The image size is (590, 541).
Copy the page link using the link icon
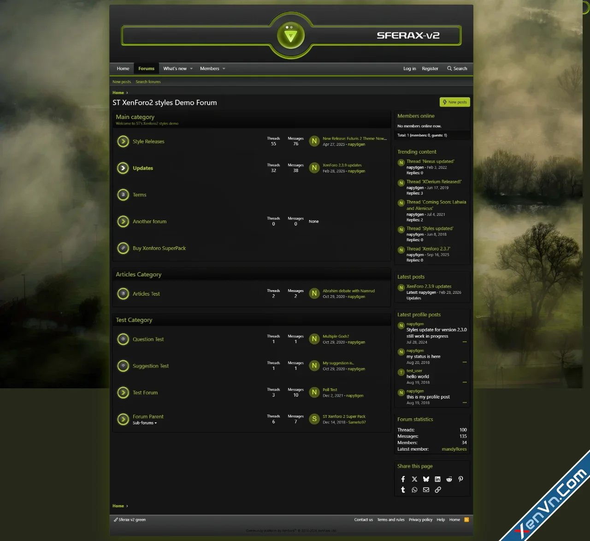click(x=437, y=490)
